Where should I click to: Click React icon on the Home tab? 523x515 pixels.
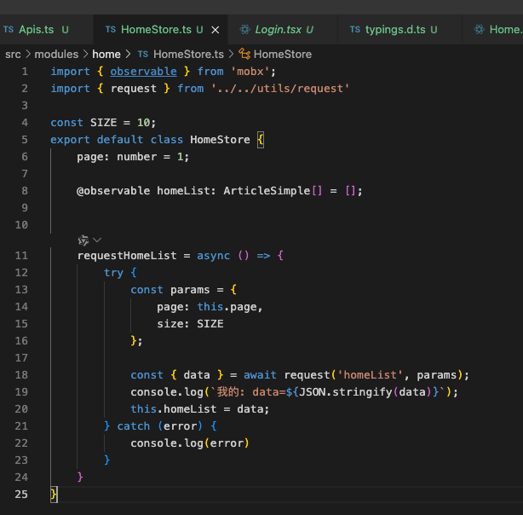point(480,30)
